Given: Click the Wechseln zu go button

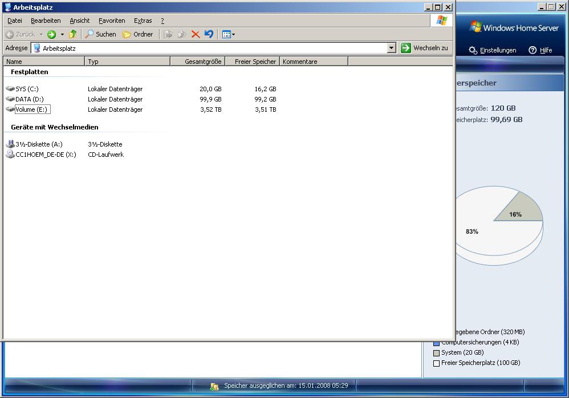Looking at the screenshot, I should point(425,48).
